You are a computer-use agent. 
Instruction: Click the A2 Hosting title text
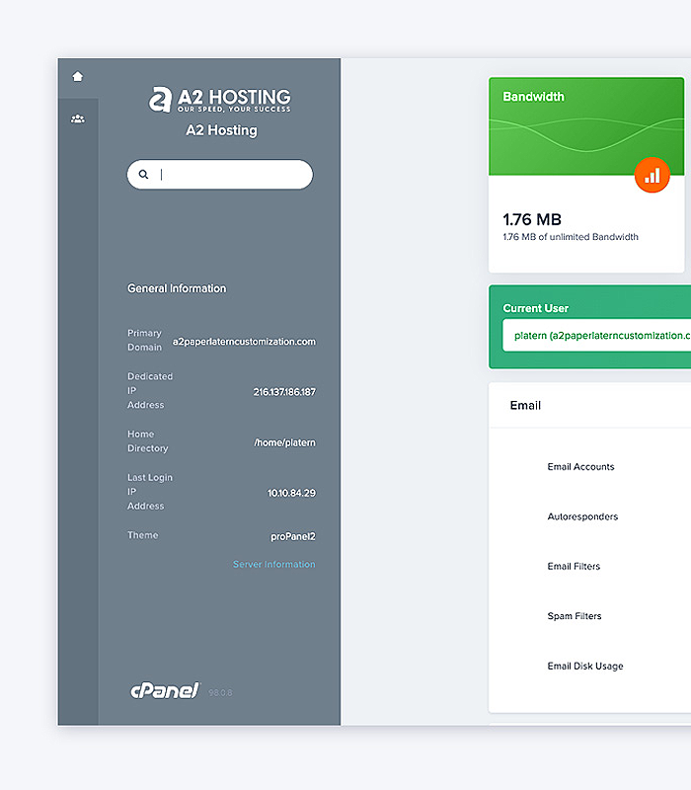click(x=221, y=130)
